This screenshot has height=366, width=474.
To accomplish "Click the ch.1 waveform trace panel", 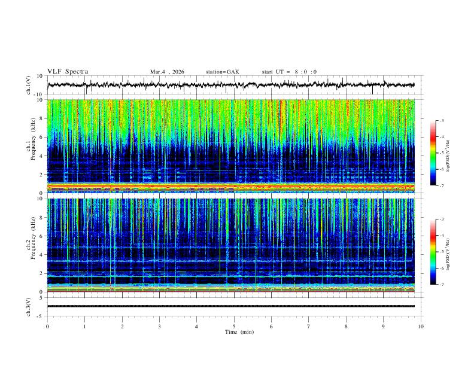I will [235, 85].
